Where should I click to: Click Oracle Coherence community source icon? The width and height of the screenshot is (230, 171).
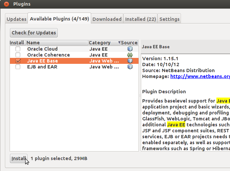point(130,55)
